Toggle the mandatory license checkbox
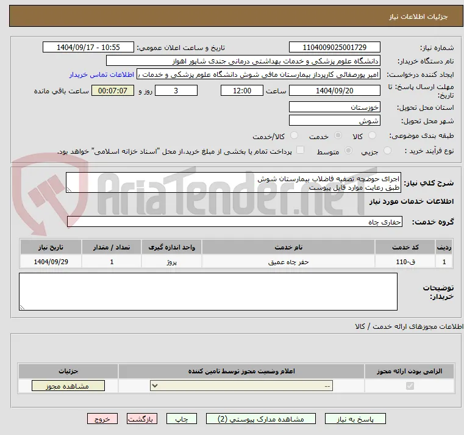Screen dimensions: 464x435 (410, 386)
